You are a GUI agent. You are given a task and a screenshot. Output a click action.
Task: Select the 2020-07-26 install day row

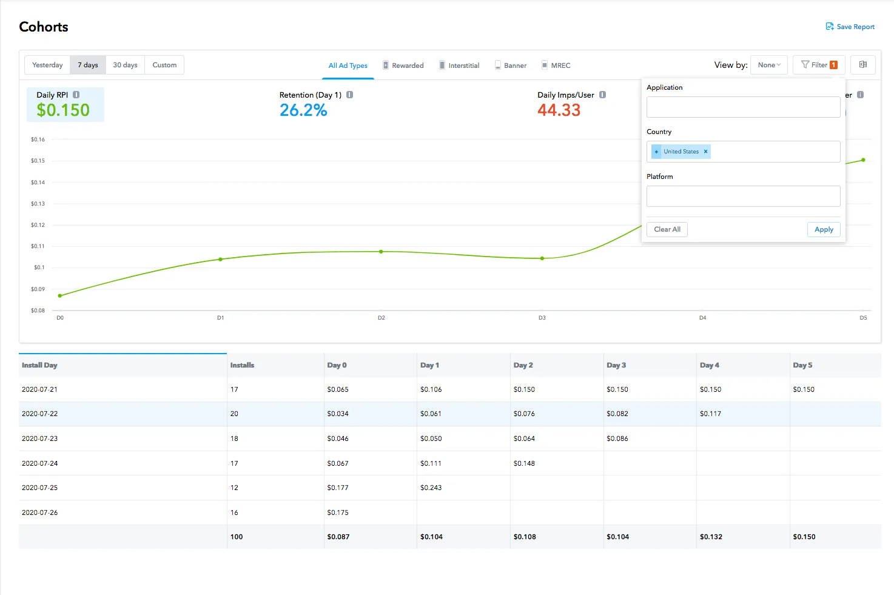[x=450, y=513]
